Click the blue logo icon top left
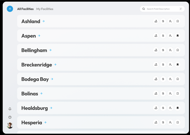This screenshot has height=135, width=190. tap(10, 9)
